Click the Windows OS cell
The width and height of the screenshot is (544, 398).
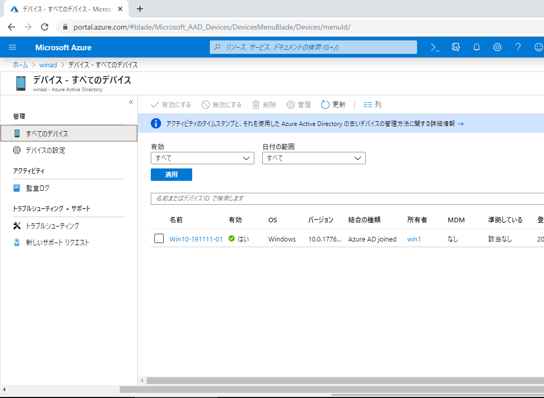pyautogui.click(x=282, y=239)
